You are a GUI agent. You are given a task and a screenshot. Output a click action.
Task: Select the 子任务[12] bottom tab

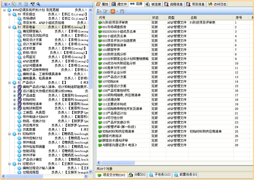(x=160, y=175)
